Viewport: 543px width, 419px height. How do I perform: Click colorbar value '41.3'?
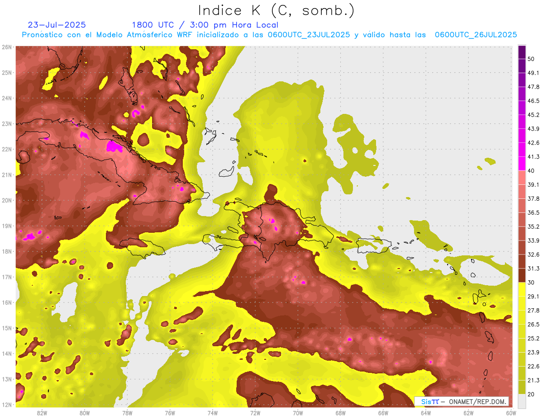click(x=533, y=157)
